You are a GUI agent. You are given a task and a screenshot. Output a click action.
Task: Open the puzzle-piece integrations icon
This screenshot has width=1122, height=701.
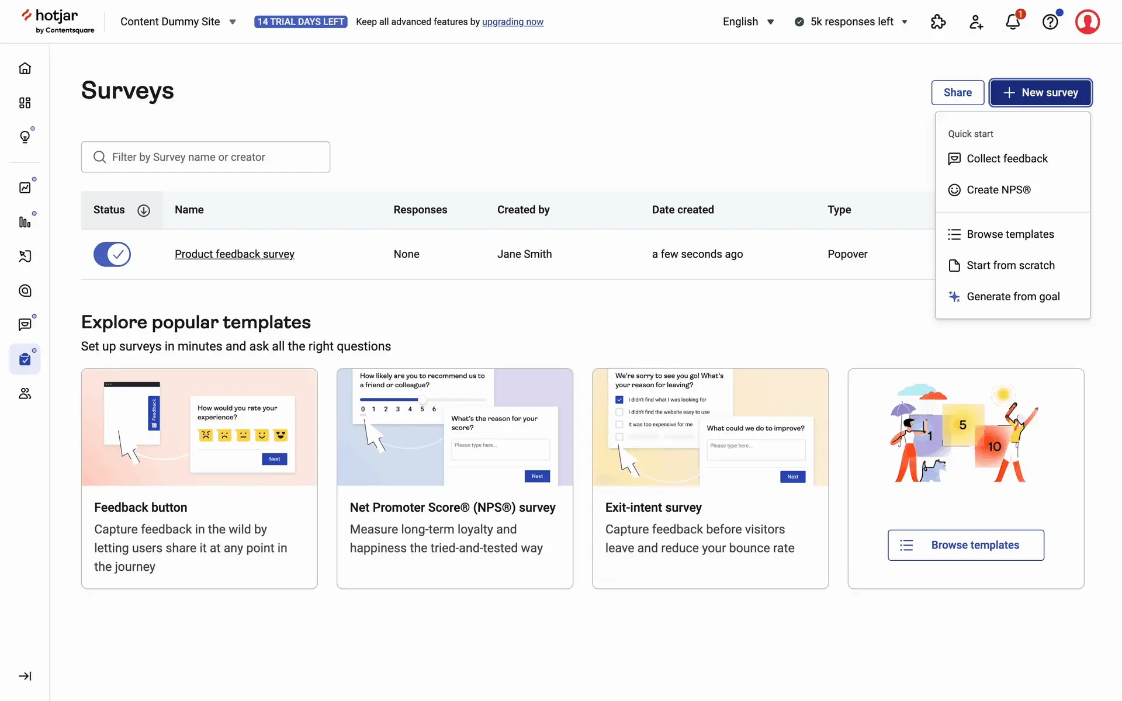(x=938, y=22)
